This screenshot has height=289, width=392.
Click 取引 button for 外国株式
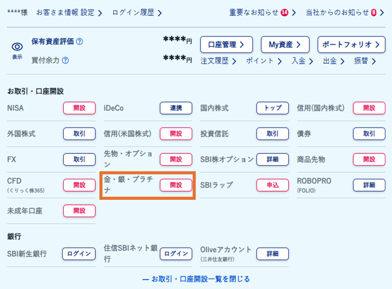click(x=79, y=134)
